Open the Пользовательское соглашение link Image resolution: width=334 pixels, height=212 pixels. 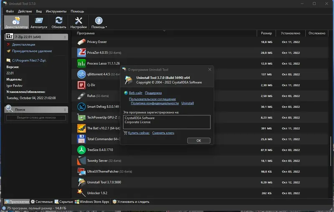152,99
